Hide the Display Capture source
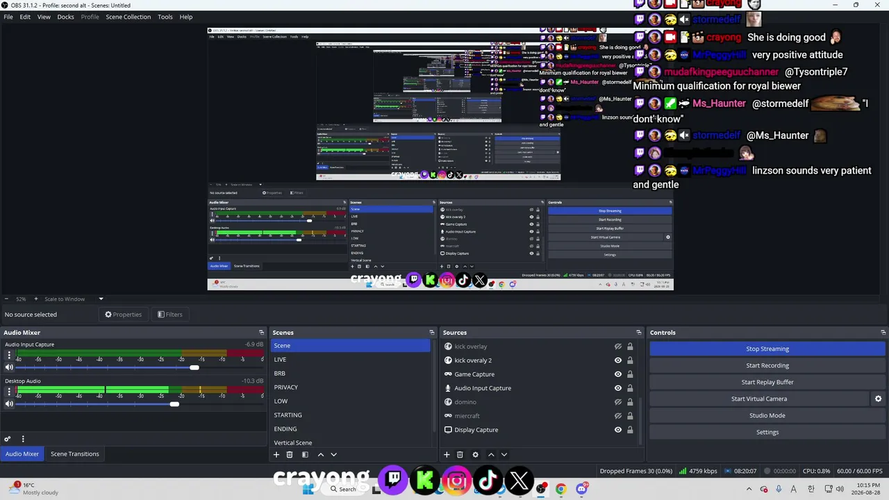The width and height of the screenshot is (889, 500). click(x=617, y=430)
